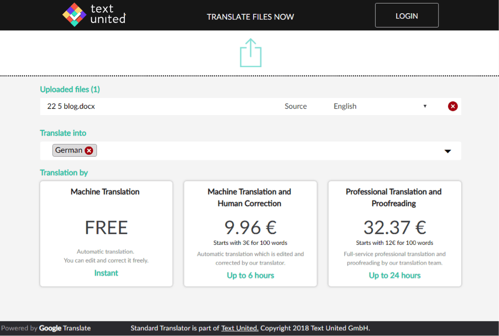Click the Translation by heading
The width and height of the screenshot is (499, 336).
pos(64,173)
